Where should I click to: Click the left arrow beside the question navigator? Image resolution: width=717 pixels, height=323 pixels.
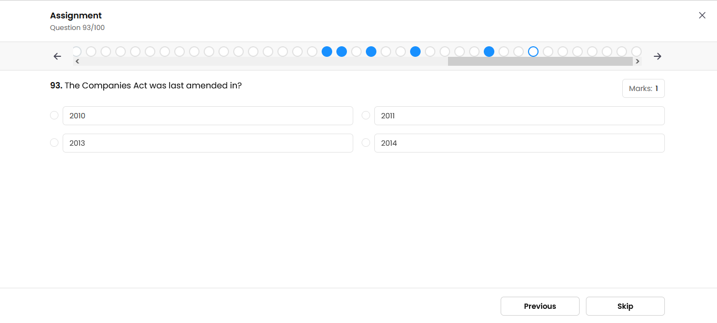click(x=57, y=56)
